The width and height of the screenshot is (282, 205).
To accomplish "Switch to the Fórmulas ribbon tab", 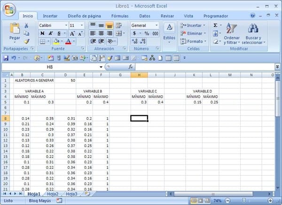I will coord(120,16).
